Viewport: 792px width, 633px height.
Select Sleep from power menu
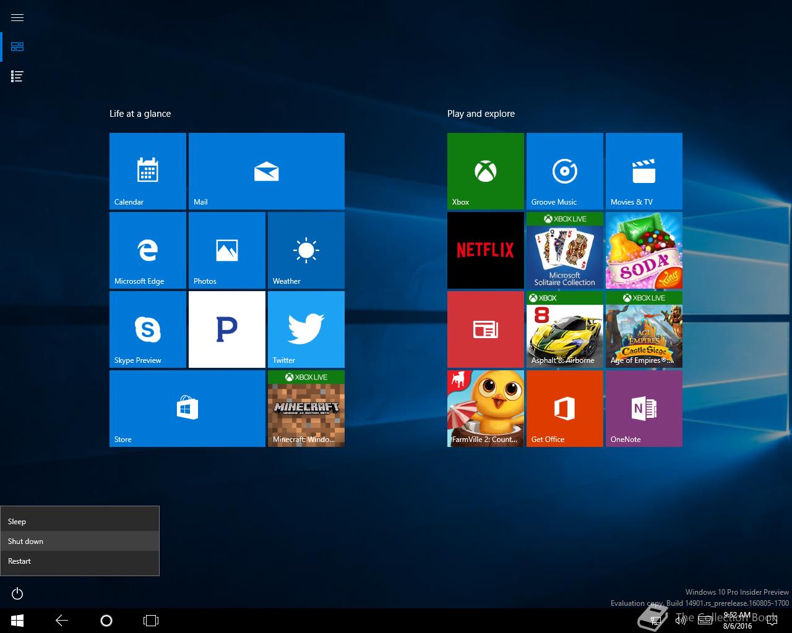tap(80, 521)
